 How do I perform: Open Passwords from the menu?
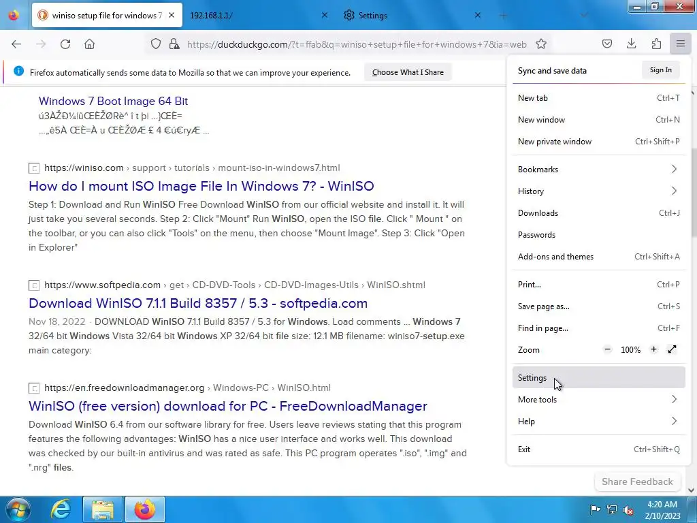pyautogui.click(x=598, y=235)
